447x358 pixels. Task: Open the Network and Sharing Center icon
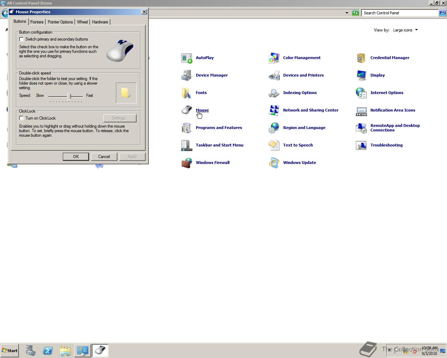point(274,110)
